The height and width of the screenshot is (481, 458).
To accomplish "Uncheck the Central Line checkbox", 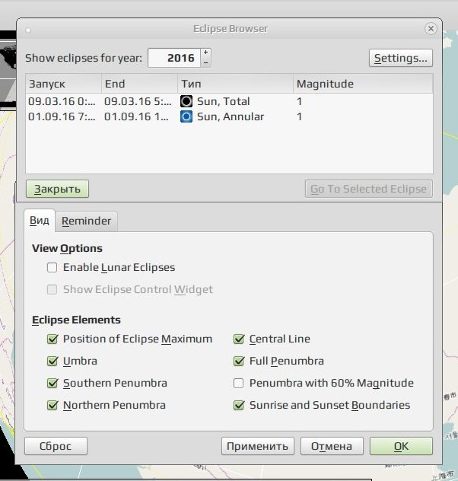I will click(x=239, y=339).
